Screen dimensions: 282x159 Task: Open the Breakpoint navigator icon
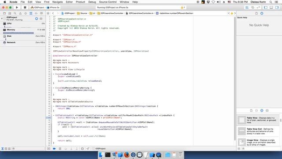pos(36,13)
